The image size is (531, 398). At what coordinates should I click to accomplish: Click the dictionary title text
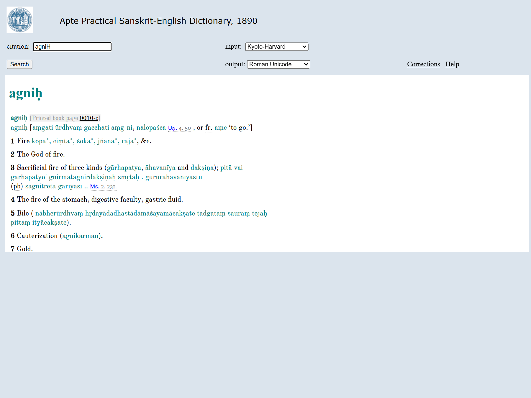pyautogui.click(x=158, y=21)
